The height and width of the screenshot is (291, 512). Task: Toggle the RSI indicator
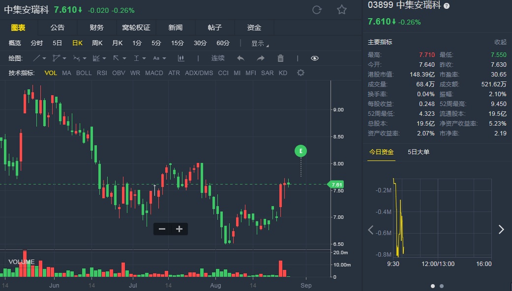point(102,73)
